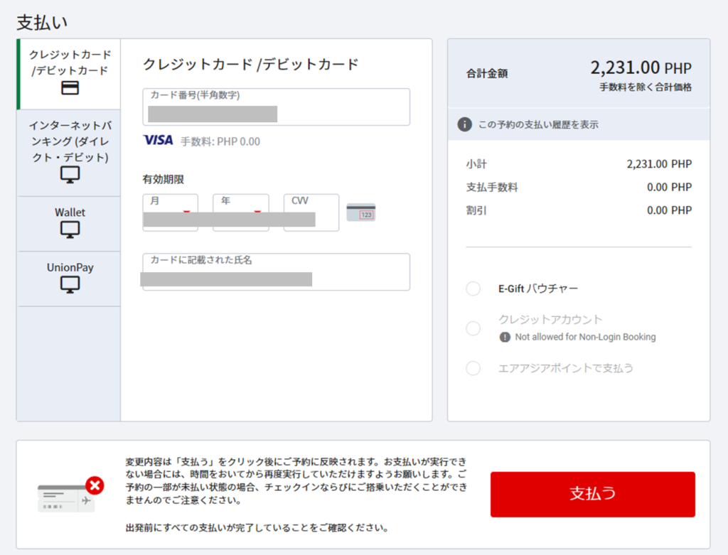Screen dimensions: 728x555
Task: Click the UnionPay monitor icon
Action: coord(70,285)
